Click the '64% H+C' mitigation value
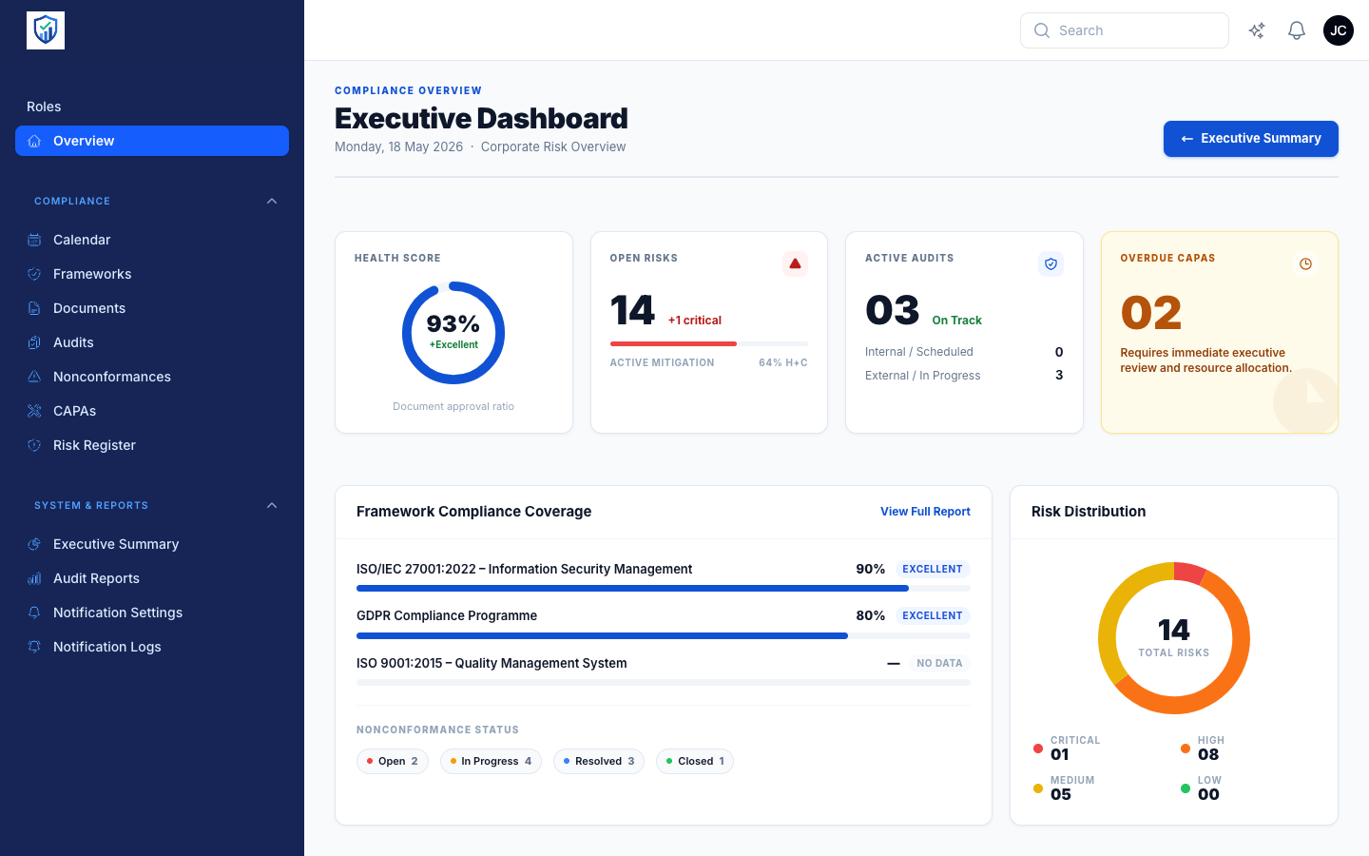1369x856 pixels. pos(783,362)
